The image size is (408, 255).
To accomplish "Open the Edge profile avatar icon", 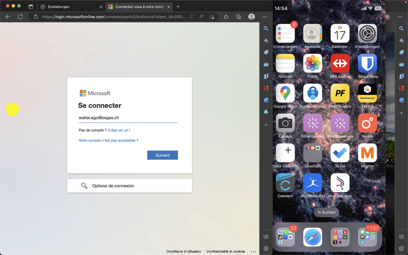I will pyautogui.click(x=251, y=17).
